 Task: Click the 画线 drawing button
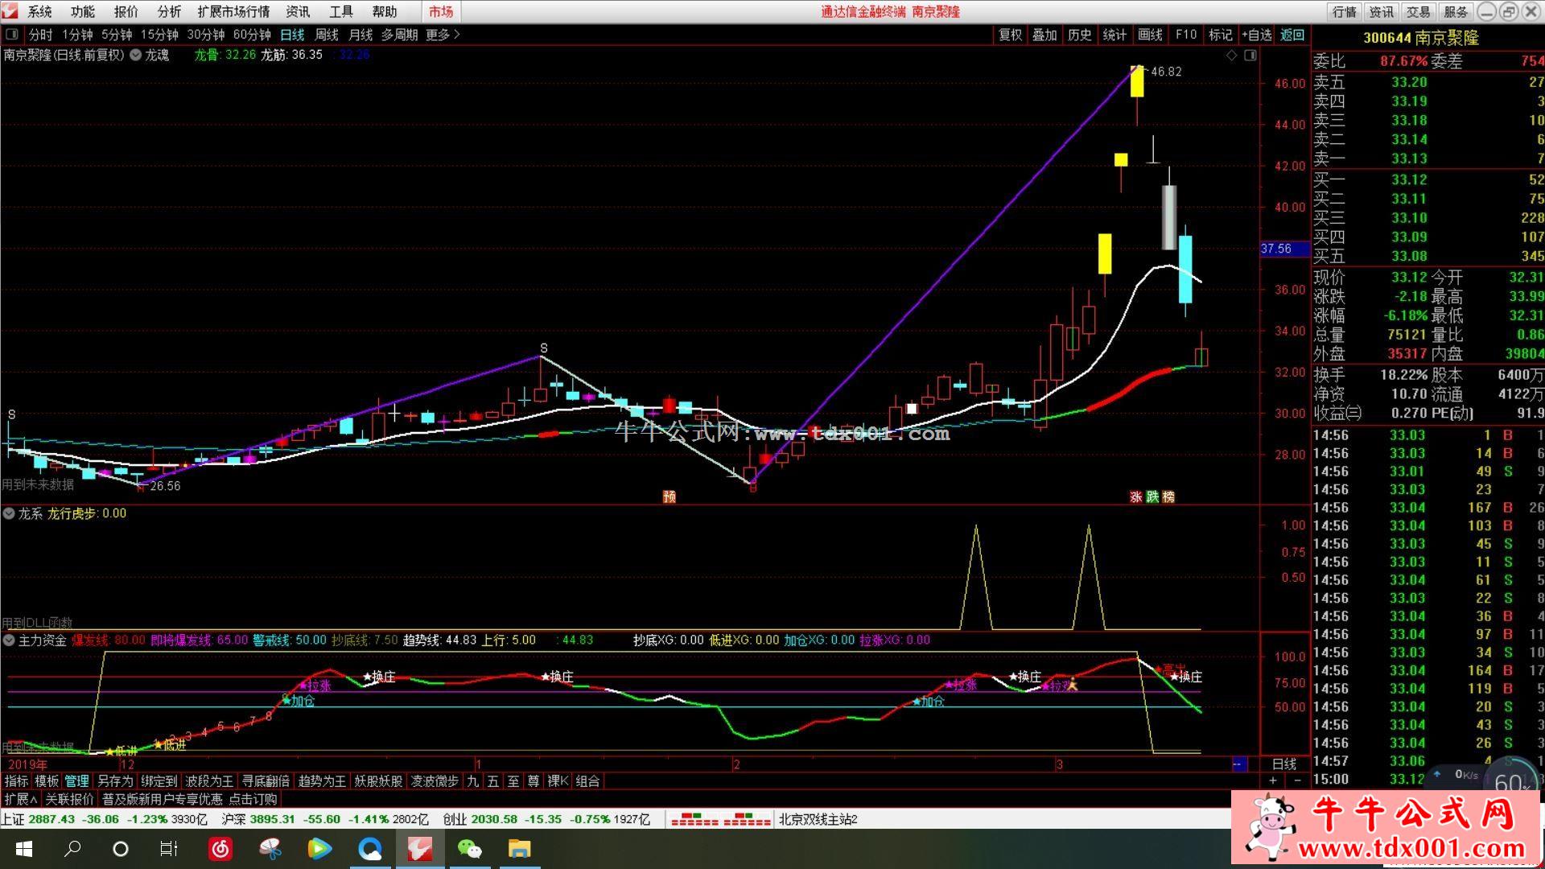pos(1150,35)
